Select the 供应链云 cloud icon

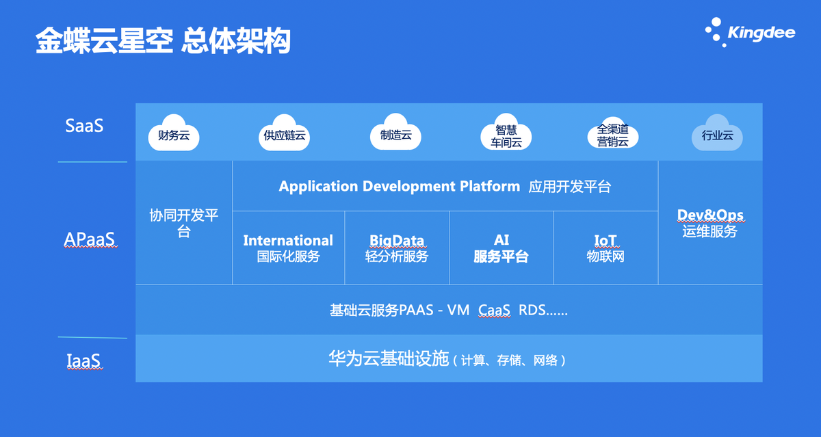click(285, 133)
